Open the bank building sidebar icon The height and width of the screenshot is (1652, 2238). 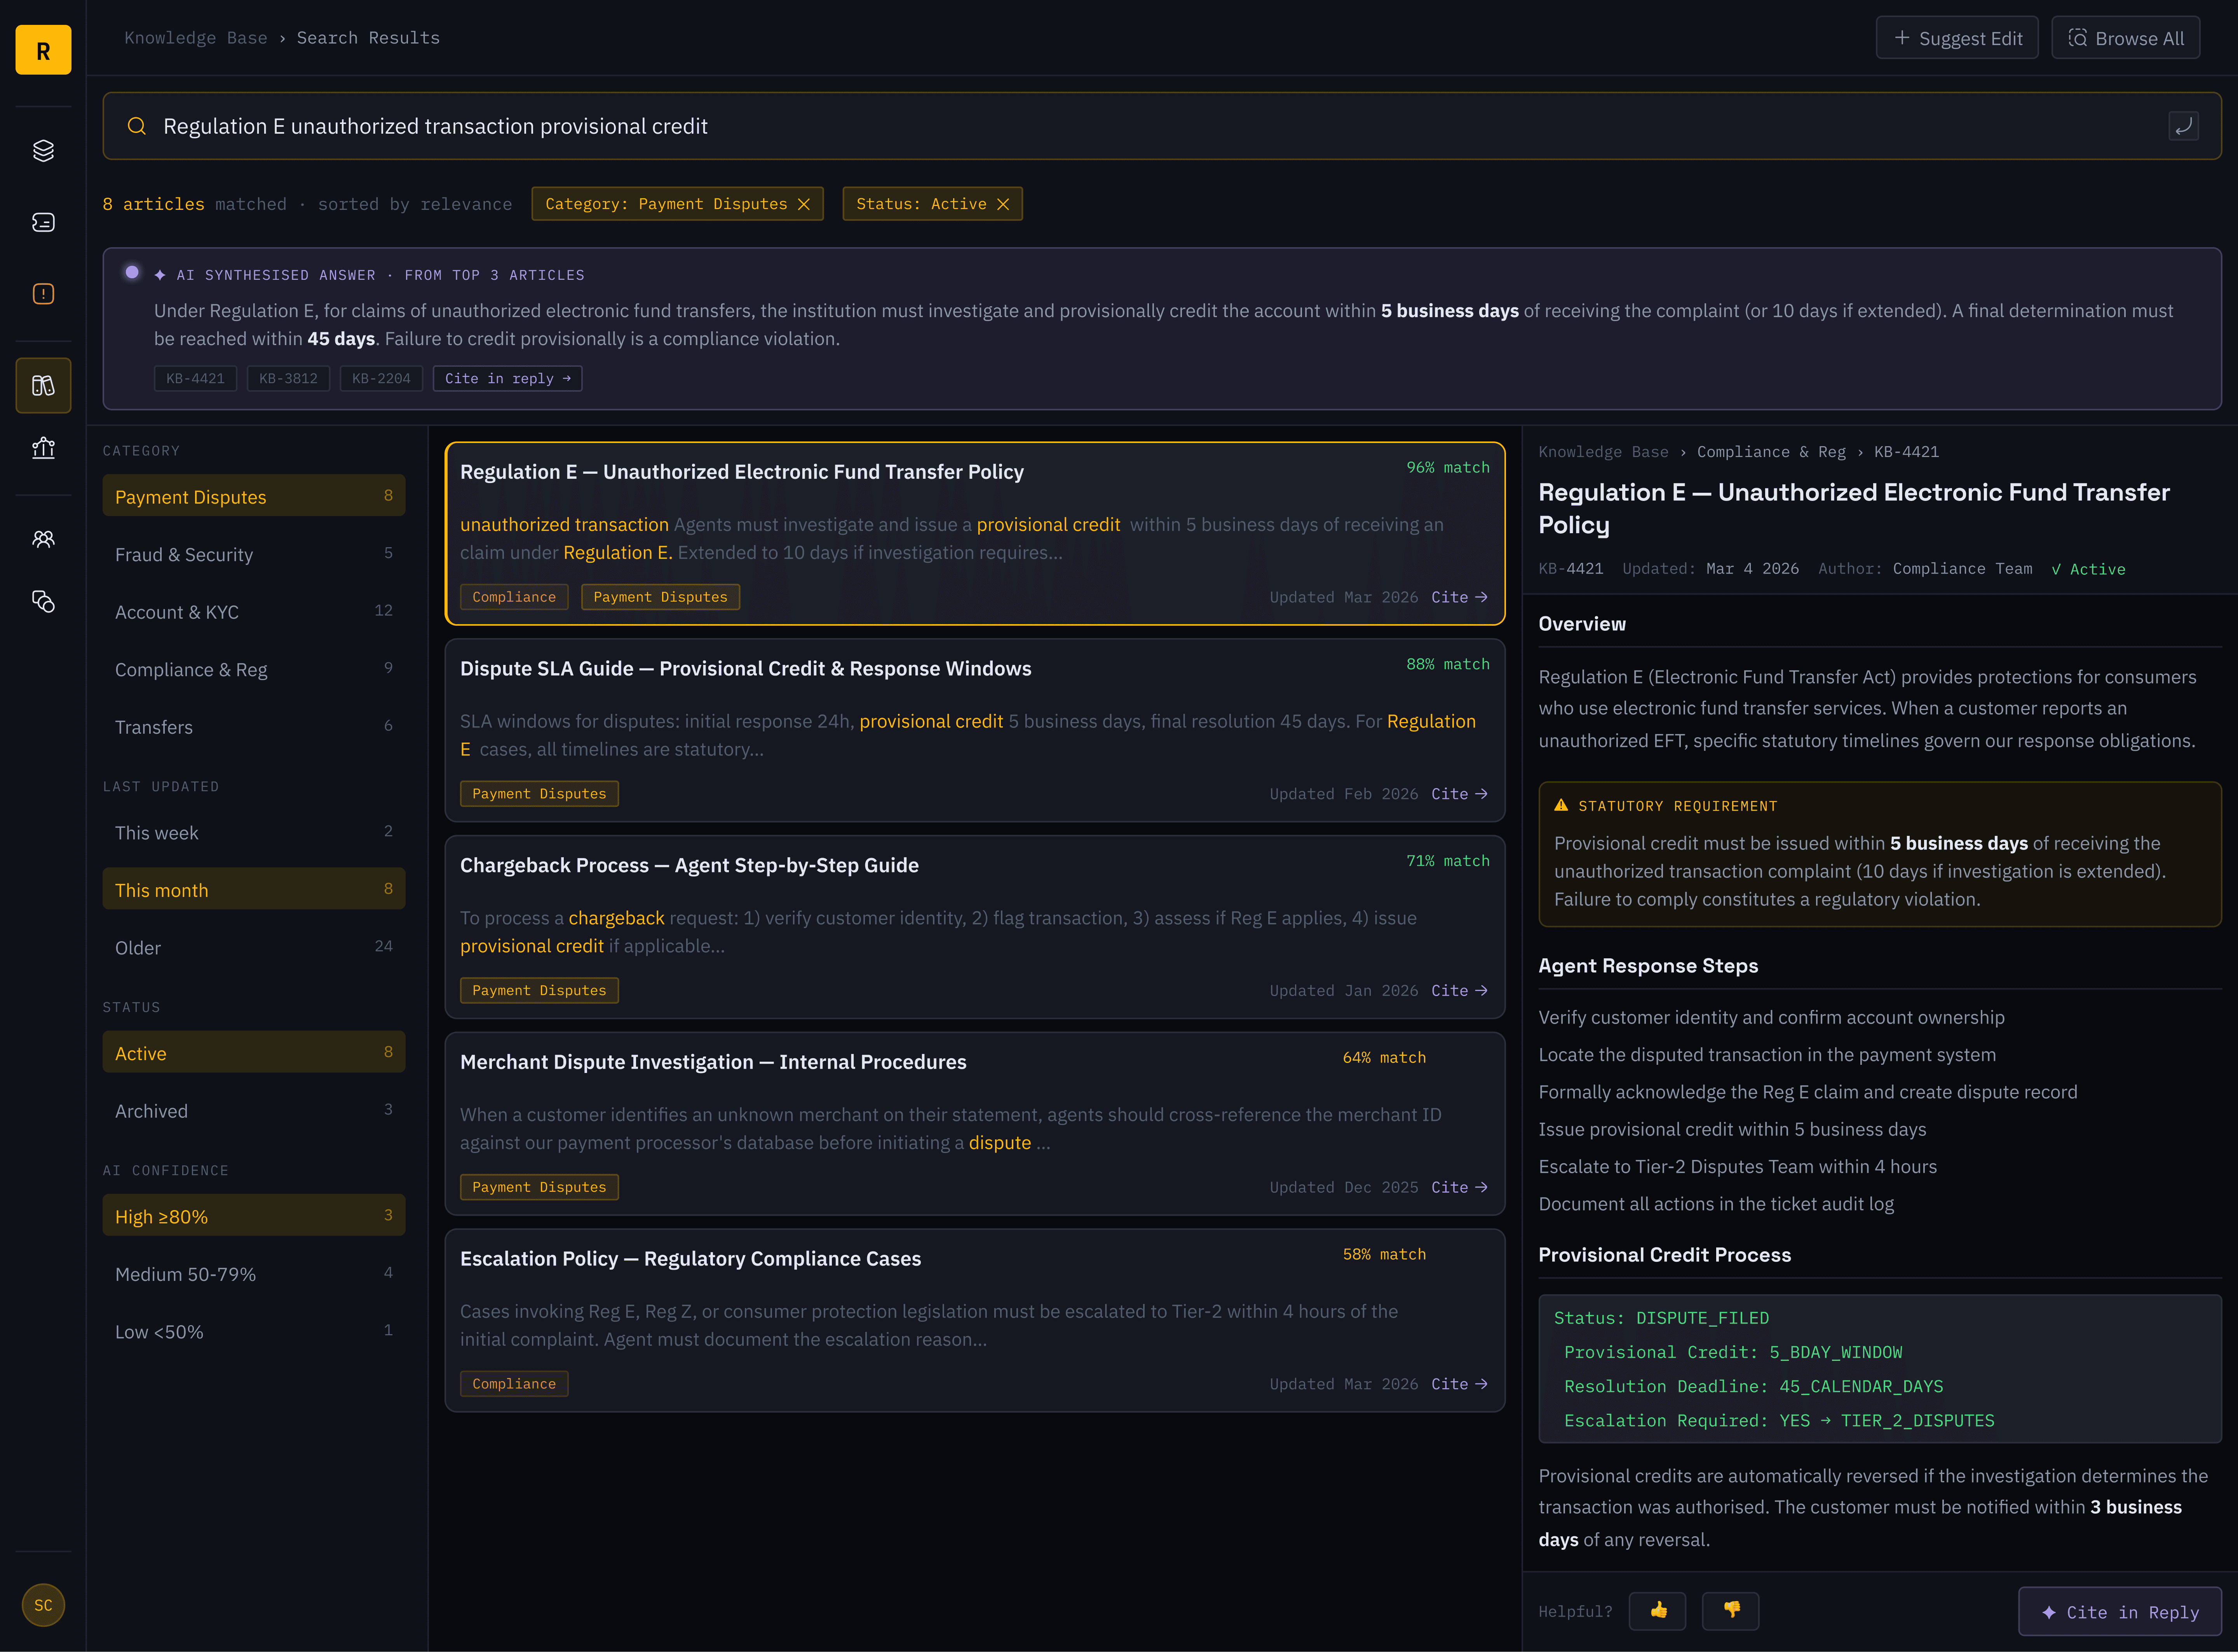pyautogui.click(x=43, y=447)
